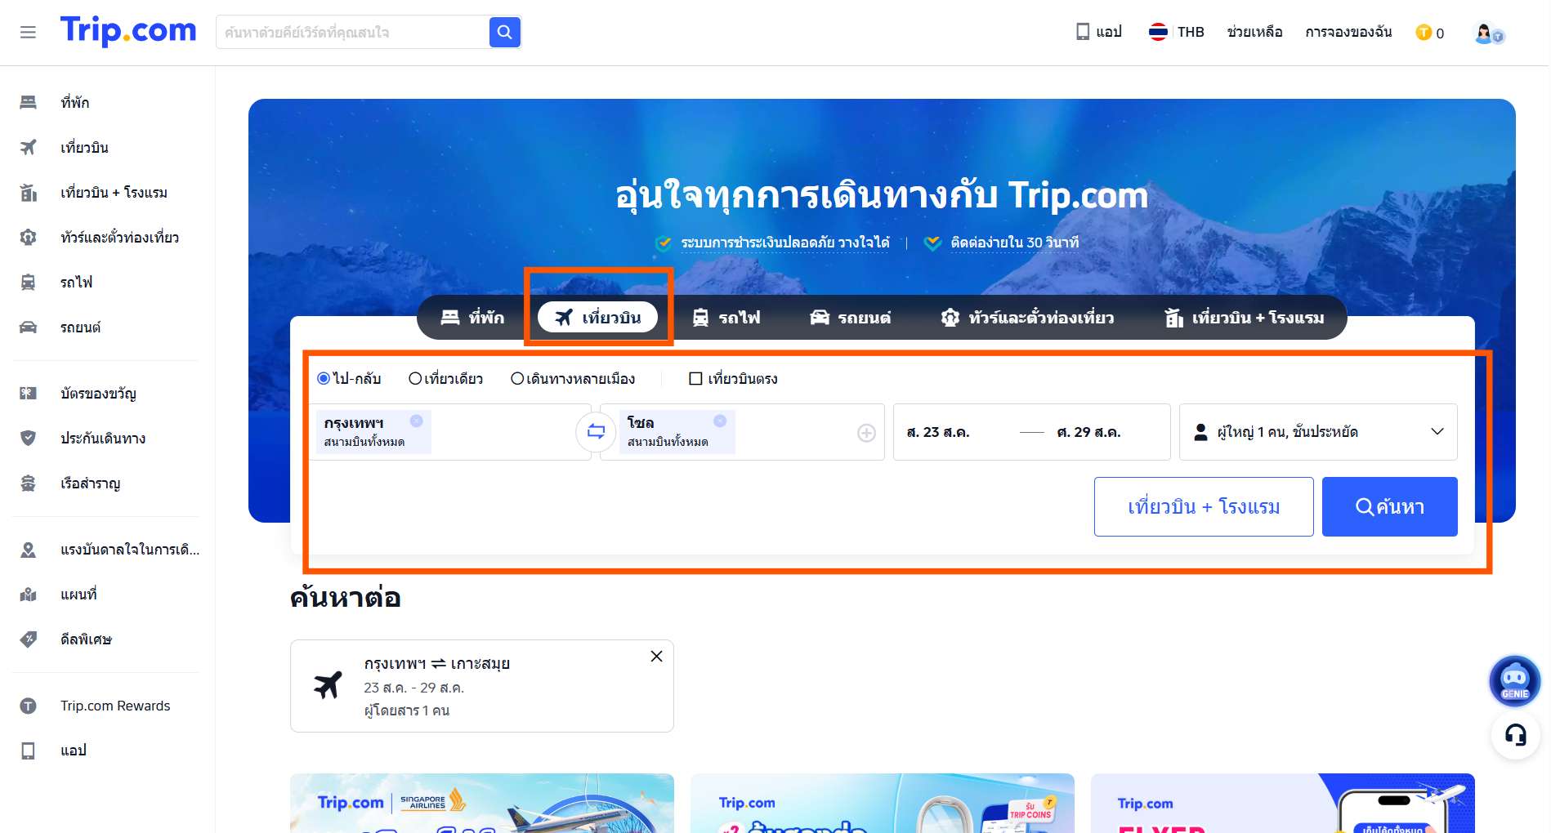The image size is (1551, 833).
Task: Switch to the รถยนต์ tab
Action: (x=851, y=318)
